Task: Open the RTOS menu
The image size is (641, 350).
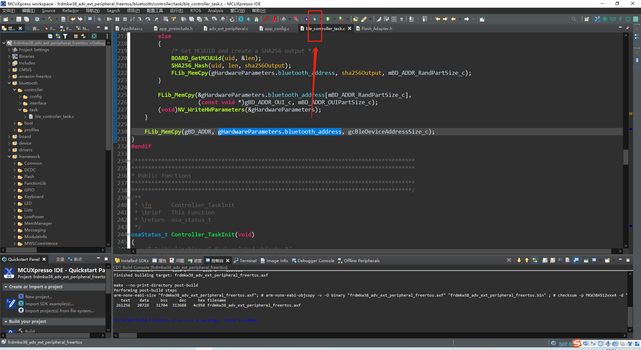Action: (196, 11)
